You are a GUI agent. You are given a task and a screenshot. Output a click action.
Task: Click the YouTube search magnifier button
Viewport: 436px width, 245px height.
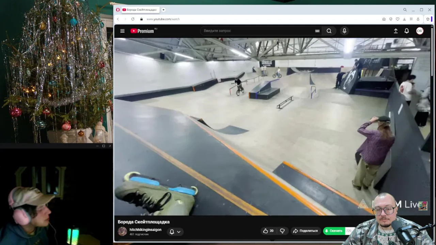tap(329, 31)
